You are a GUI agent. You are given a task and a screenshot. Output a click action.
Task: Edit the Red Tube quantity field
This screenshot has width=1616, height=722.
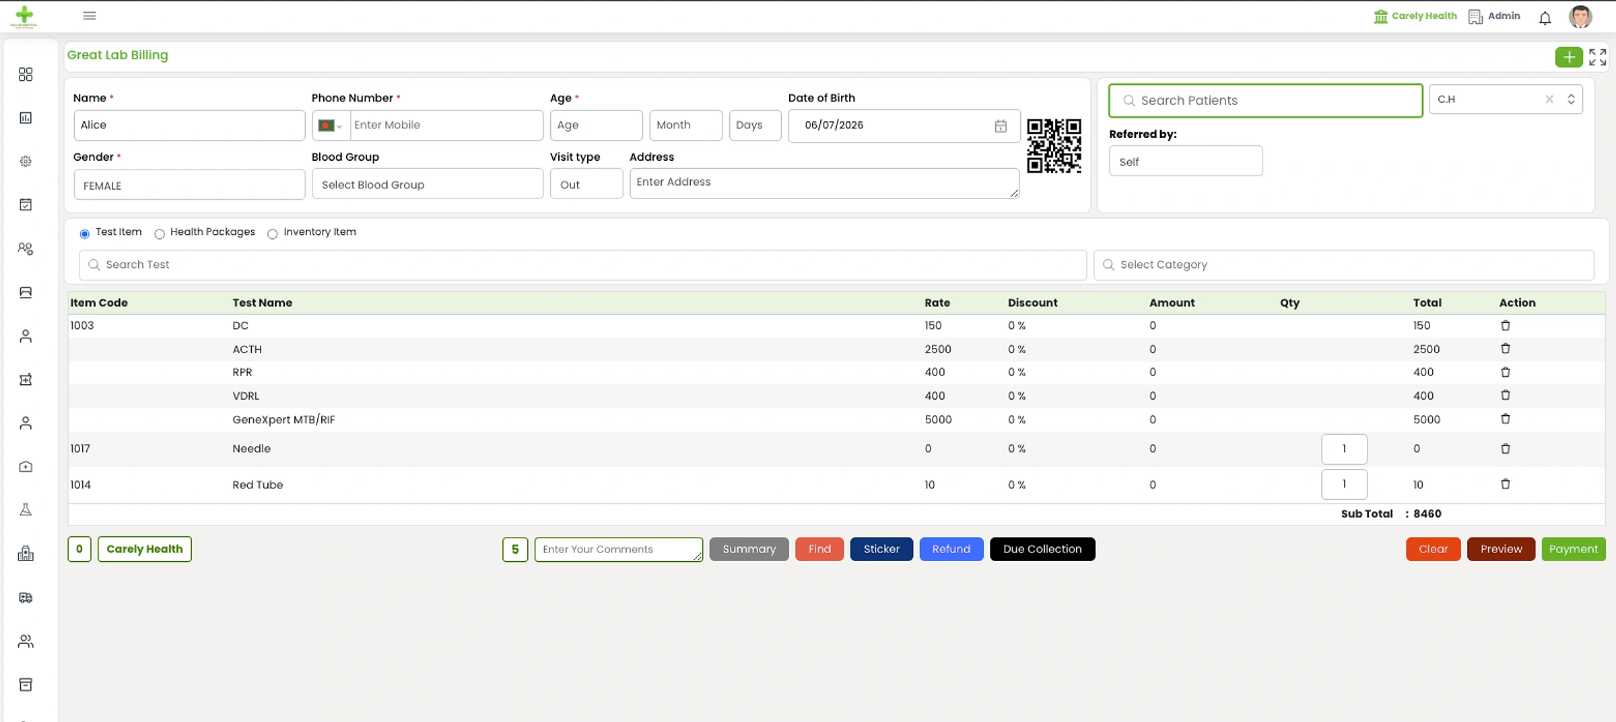pos(1344,484)
